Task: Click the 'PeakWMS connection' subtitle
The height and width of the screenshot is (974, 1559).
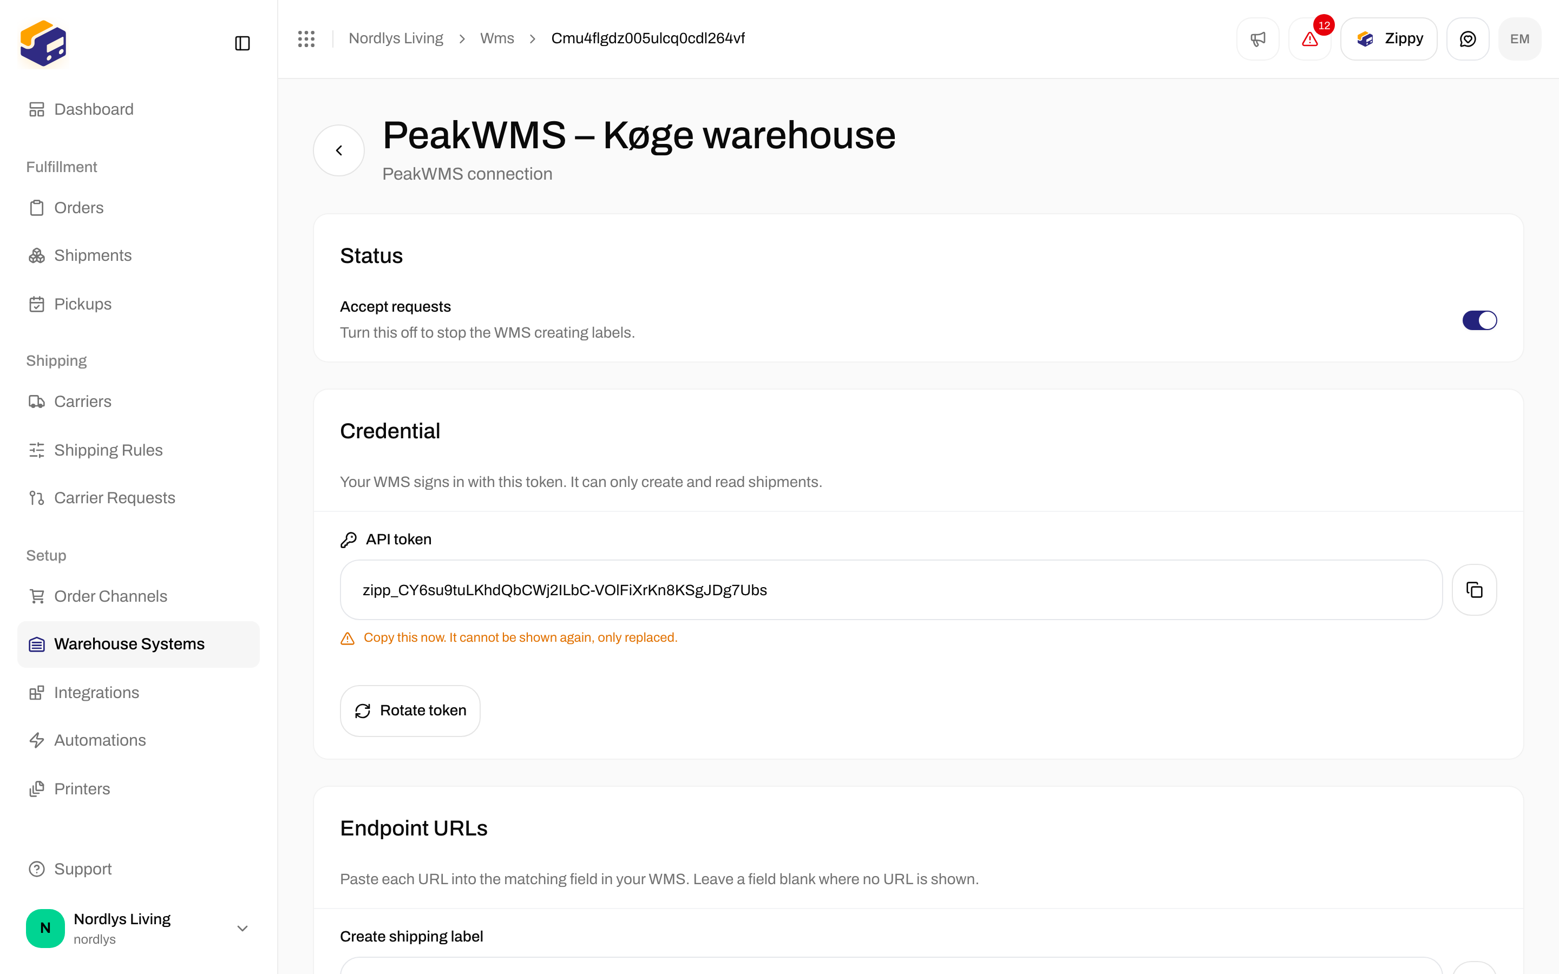Action: pyautogui.click(x=467, y=174)
